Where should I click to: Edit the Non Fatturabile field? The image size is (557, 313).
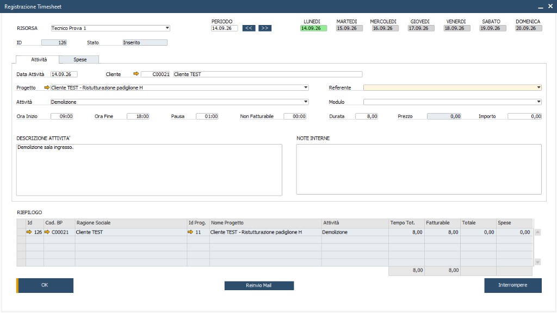pos(295,116)
